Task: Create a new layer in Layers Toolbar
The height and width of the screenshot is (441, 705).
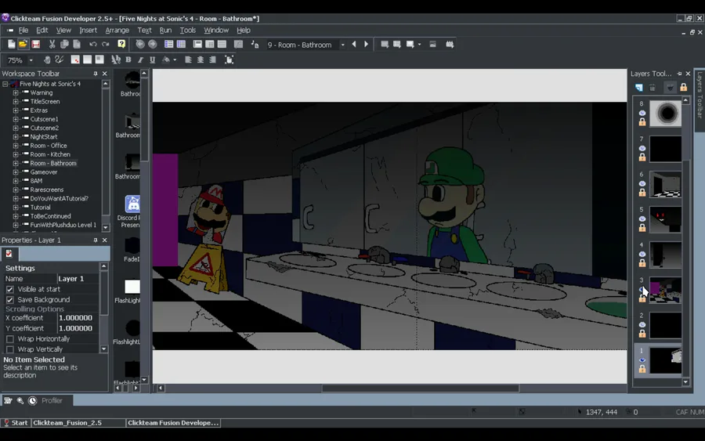Action: pyautogui.click(x=639, y=88)
